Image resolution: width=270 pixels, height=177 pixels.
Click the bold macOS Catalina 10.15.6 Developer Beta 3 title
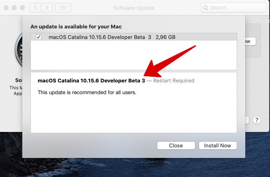[91, 80]
